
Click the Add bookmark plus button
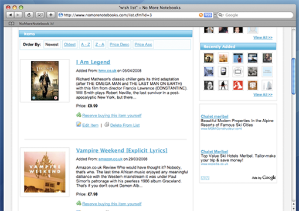click(x=51, y=15)
